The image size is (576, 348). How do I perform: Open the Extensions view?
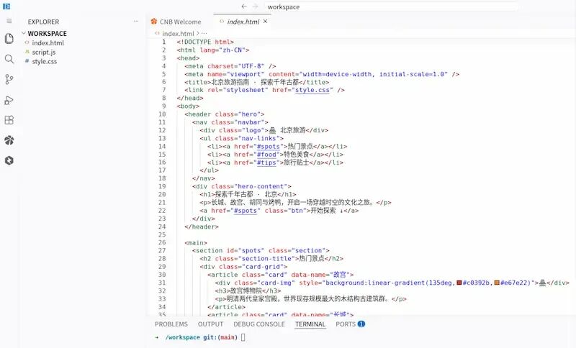[x=9, y=120]
